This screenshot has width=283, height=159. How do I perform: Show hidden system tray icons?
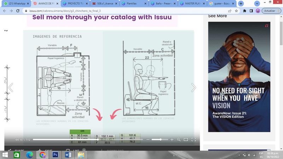coord(239,155)
